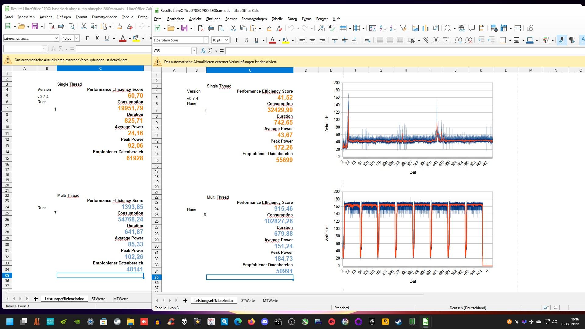Switch to MTWerte sheet tab, right window

[x=270, y=301]
